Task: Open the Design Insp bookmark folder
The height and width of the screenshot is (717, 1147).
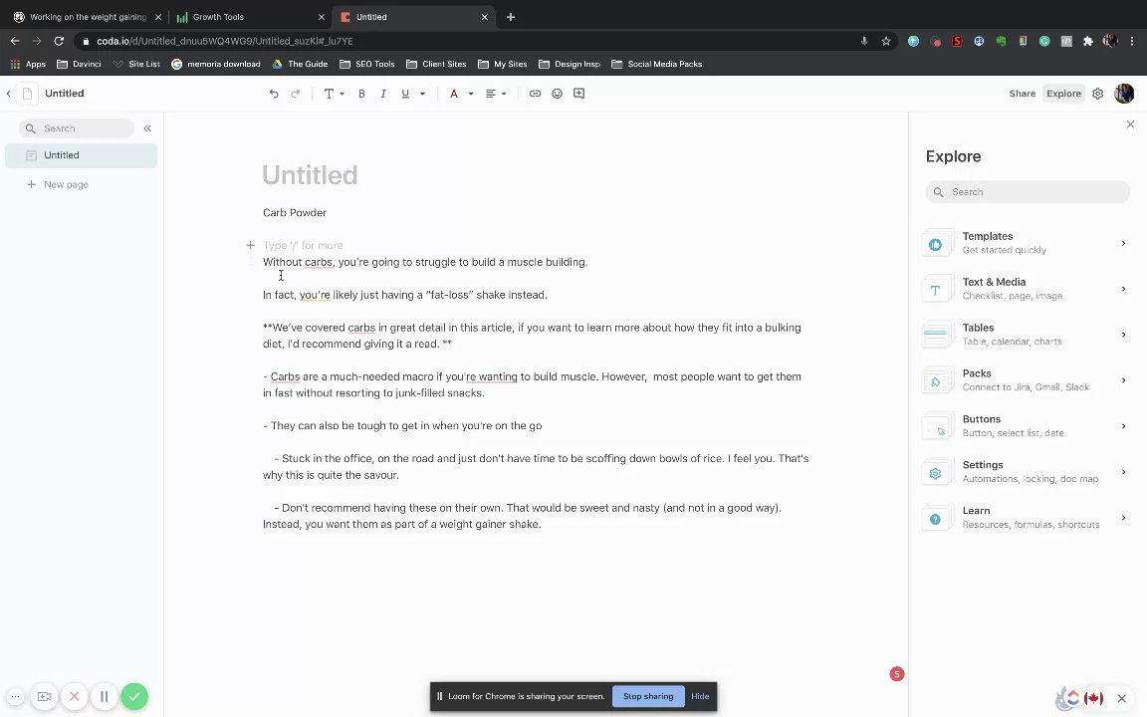Action: [570, 64]
